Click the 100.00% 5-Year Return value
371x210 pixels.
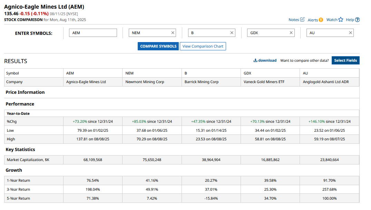[329, 198]
